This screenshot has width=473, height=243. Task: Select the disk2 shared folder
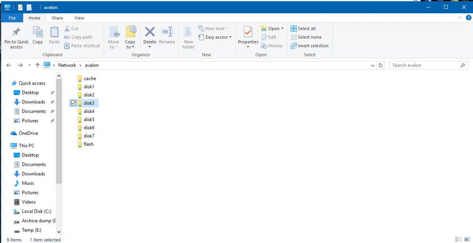86,95
